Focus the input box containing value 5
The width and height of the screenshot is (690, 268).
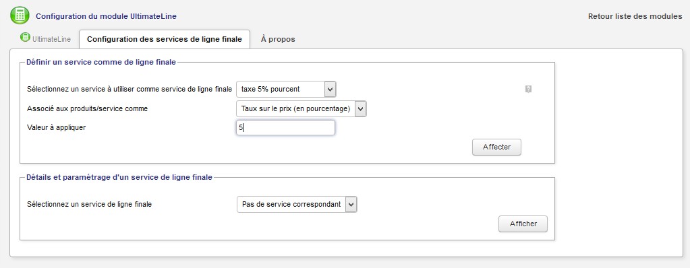click(285, 128)
